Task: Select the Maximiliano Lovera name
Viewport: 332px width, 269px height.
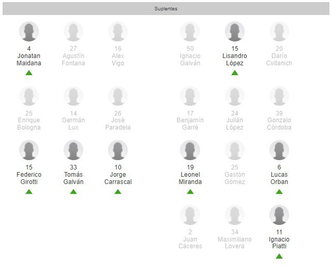Action: [x=235, y=243]
